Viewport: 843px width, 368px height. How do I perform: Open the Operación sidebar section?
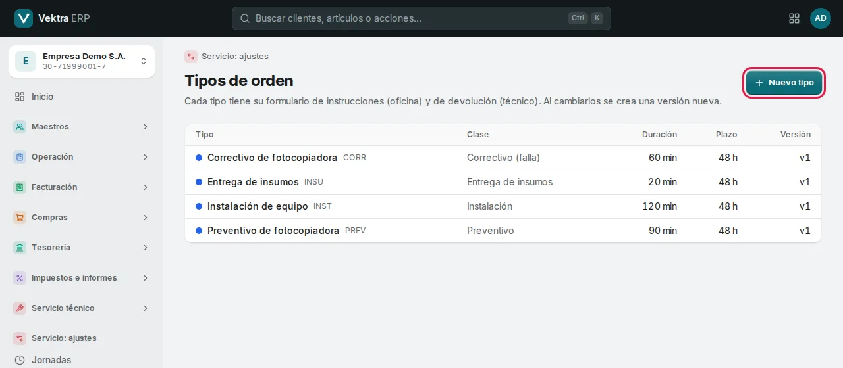tap(82, 157)
